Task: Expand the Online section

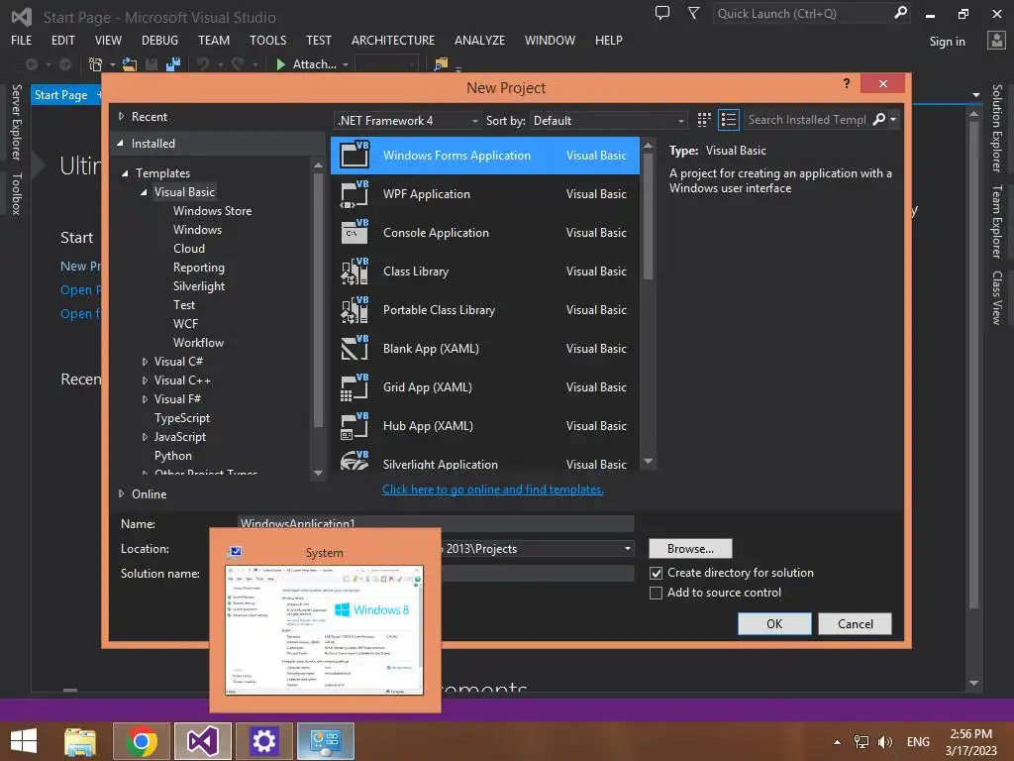Action: click(x=121, y=493)
